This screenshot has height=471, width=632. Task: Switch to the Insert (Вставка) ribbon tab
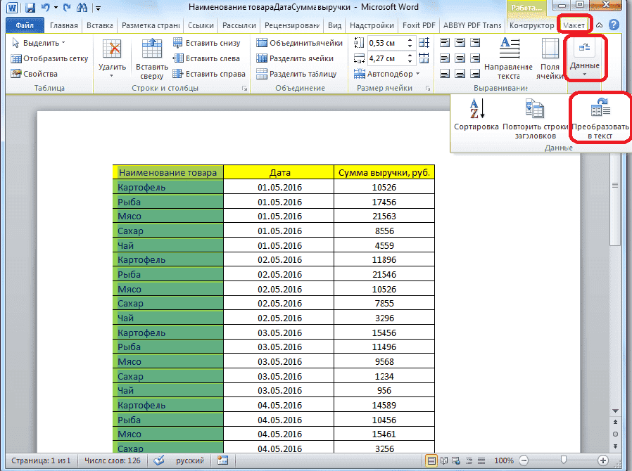[x=100, y=25]
